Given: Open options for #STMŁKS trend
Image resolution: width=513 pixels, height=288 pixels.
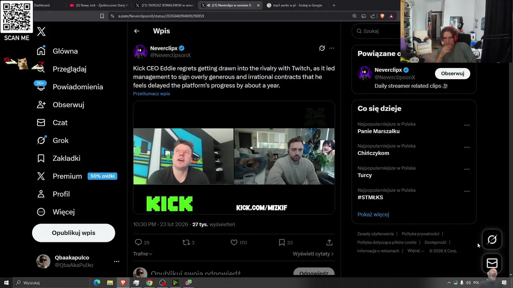Looking at the screenshot, I should [x=467, y=191].
